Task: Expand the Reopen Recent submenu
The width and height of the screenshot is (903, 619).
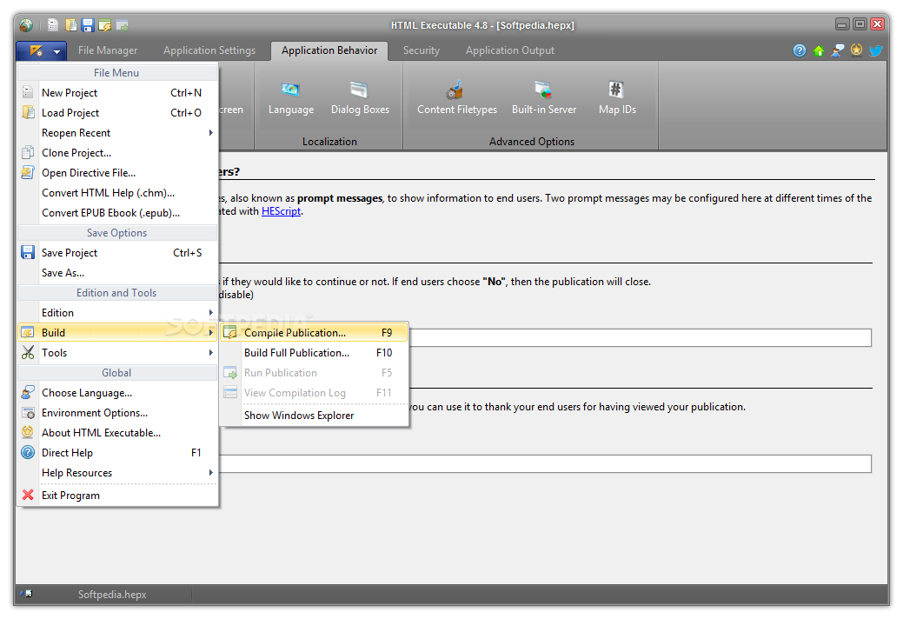Action: click(x=117, y=132)
